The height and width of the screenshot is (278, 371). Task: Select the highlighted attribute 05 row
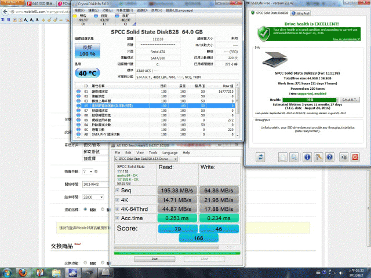click(155, 105)
